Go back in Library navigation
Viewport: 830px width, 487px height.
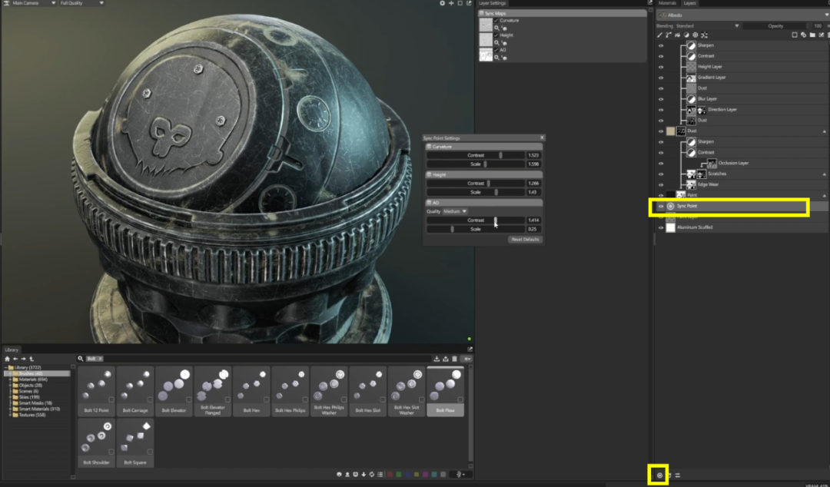[x=15, y=359]
